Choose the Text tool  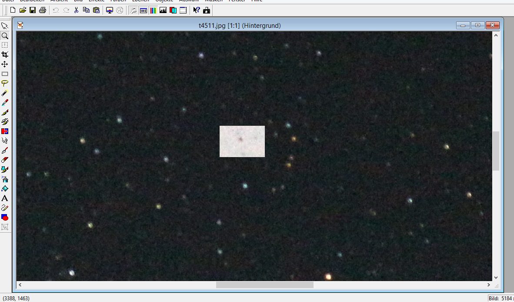tap(5, 198)
